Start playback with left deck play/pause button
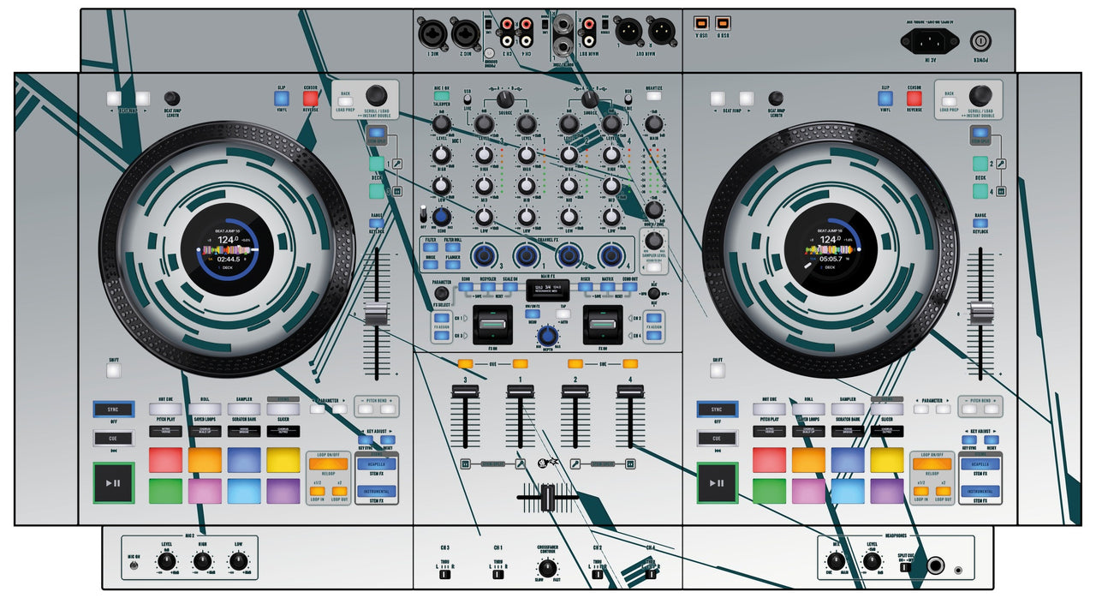Image resolution: width=1096 pixels, height=598 pixels. pos(114,483)
